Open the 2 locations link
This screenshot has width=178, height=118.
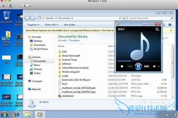click(x=74, y=40)
